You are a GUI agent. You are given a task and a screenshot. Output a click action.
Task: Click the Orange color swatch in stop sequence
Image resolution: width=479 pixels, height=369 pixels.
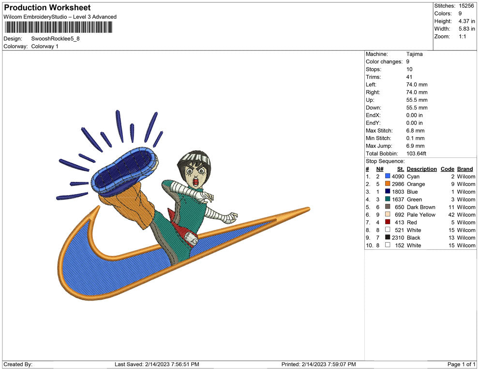pos(388,184)
